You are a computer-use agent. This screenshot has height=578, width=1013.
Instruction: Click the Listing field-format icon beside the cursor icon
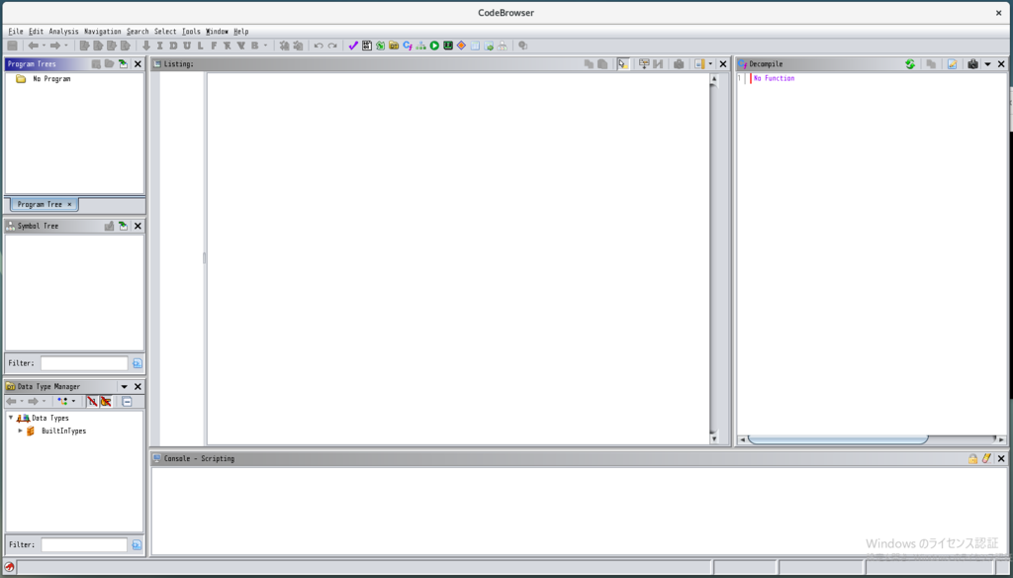point(643,64)
